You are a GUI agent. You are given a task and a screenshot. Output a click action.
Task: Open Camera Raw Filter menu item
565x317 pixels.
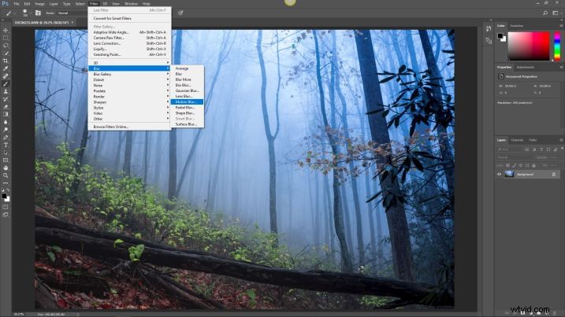point(129,38)
